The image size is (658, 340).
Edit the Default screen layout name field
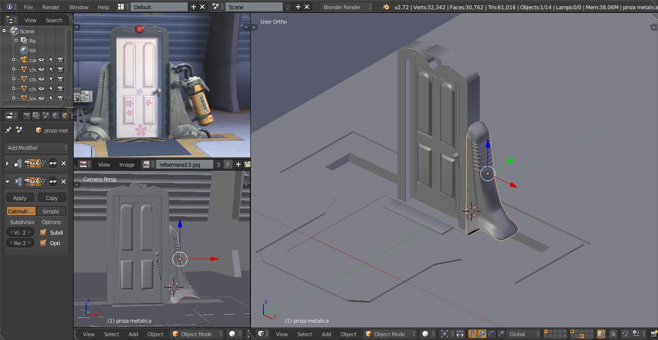159,7
